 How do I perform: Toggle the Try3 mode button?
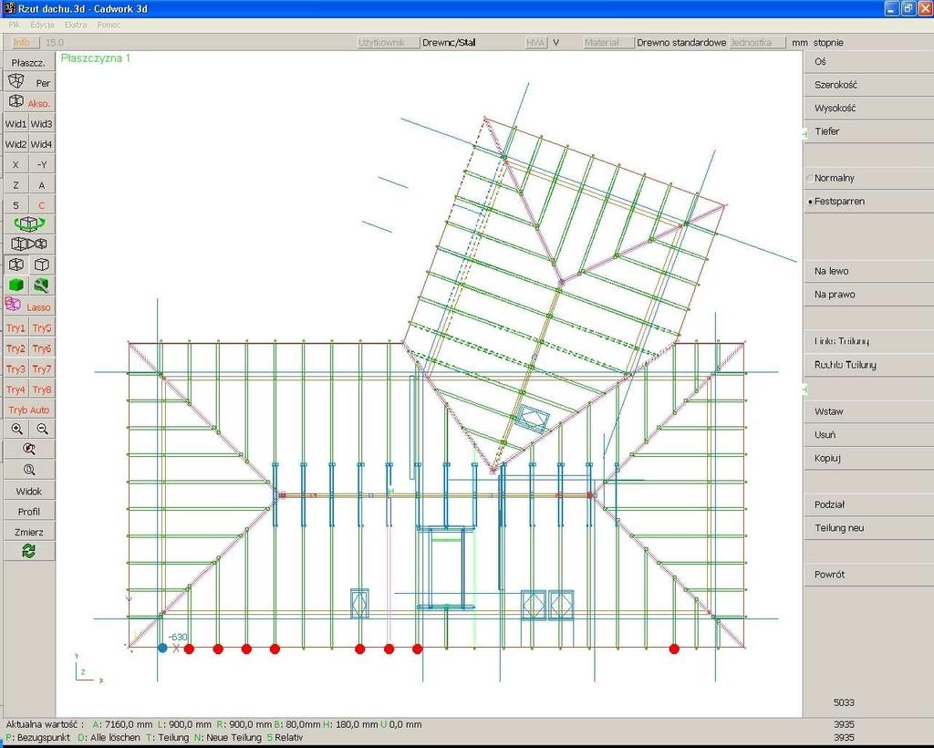[x=16, y=369]
